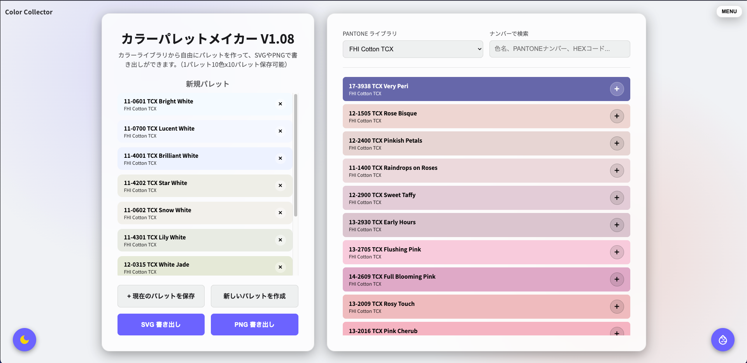This screenshot has width=747, height=363.
Task: Remove 11-0700 TCX Lucent White from palette
Action: click(280, 131)
